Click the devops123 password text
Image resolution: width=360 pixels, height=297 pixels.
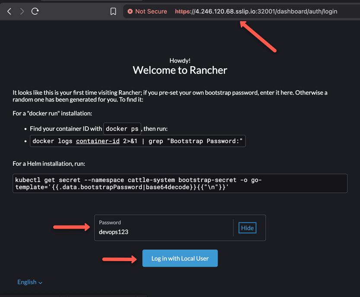[x=114, y=232]
